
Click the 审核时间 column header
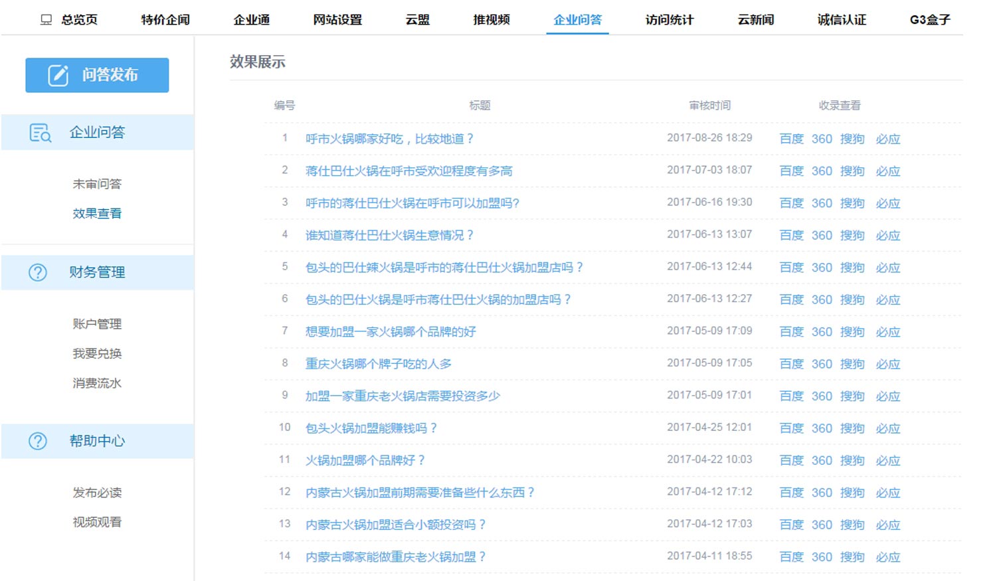coord(709,105)
